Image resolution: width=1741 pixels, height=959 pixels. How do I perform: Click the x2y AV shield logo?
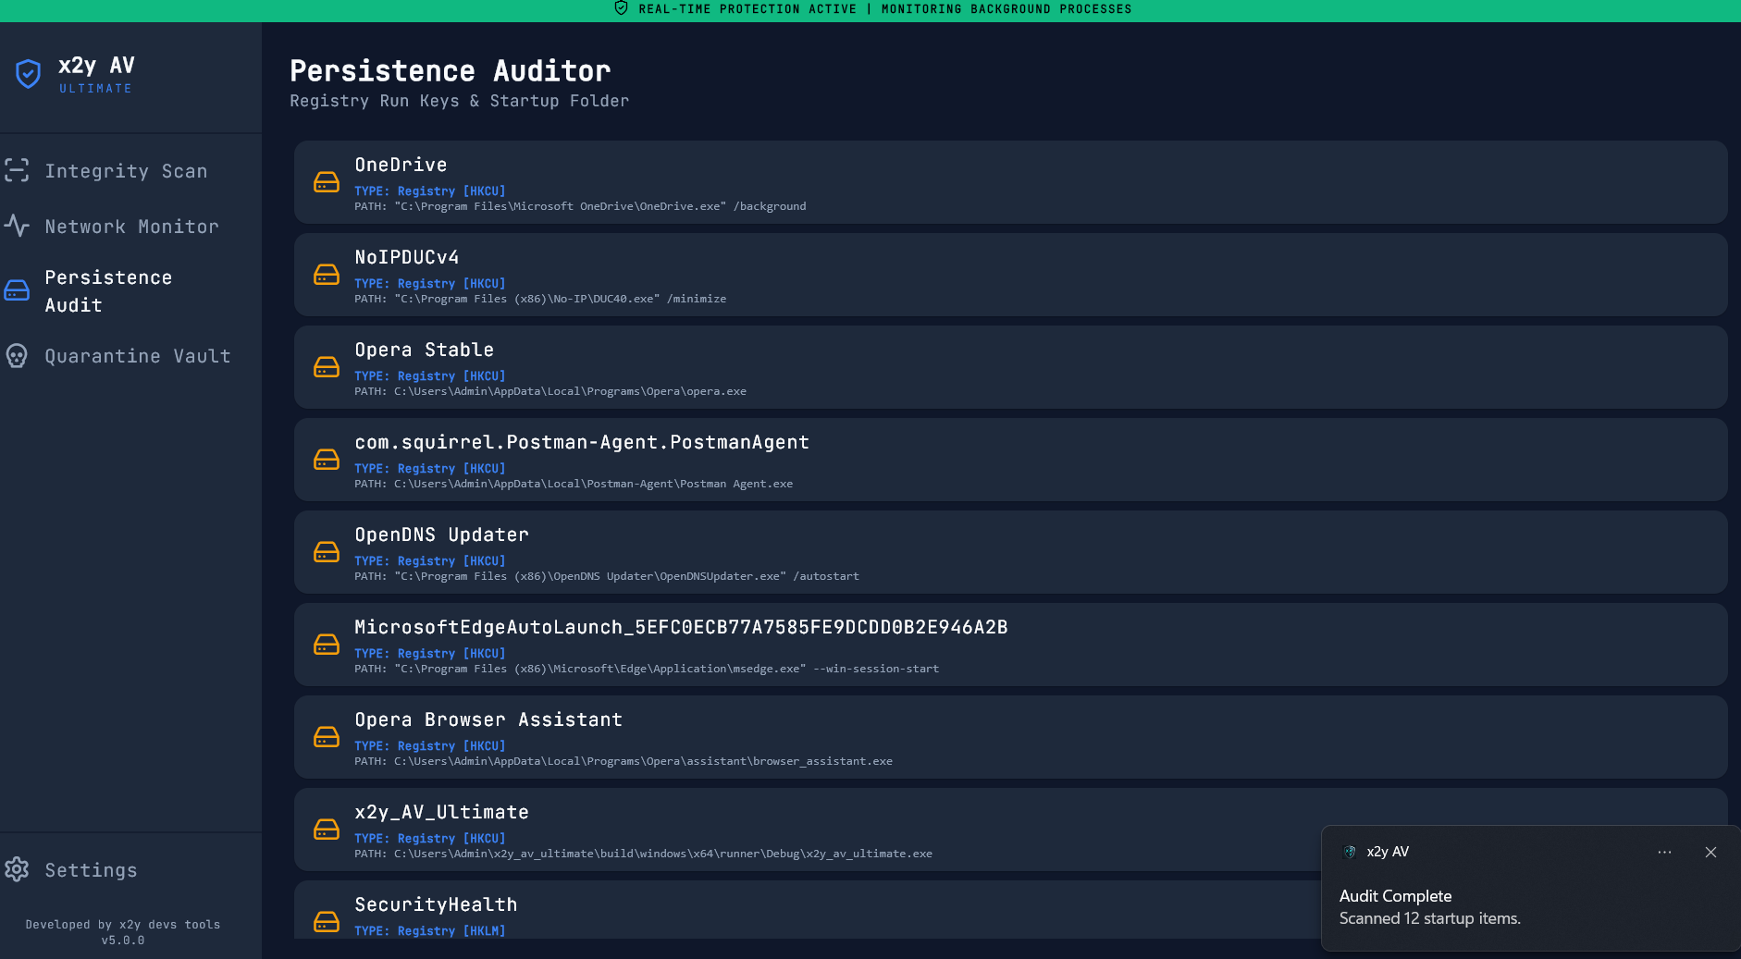tap(29, 74)
